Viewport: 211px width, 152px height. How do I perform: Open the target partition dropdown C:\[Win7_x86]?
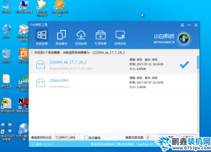click(67, 137)
